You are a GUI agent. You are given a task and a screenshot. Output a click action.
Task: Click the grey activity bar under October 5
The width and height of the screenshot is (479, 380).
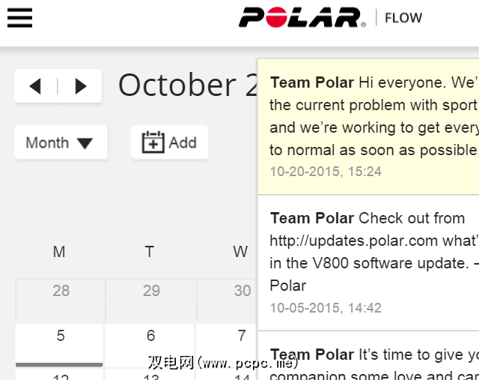(x=59, y=365)
